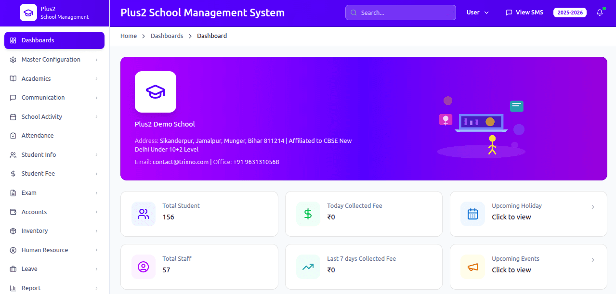Viewport: 616px width, 294px height.
Task: Click the Total Student people icon
Action: (144, 214)
